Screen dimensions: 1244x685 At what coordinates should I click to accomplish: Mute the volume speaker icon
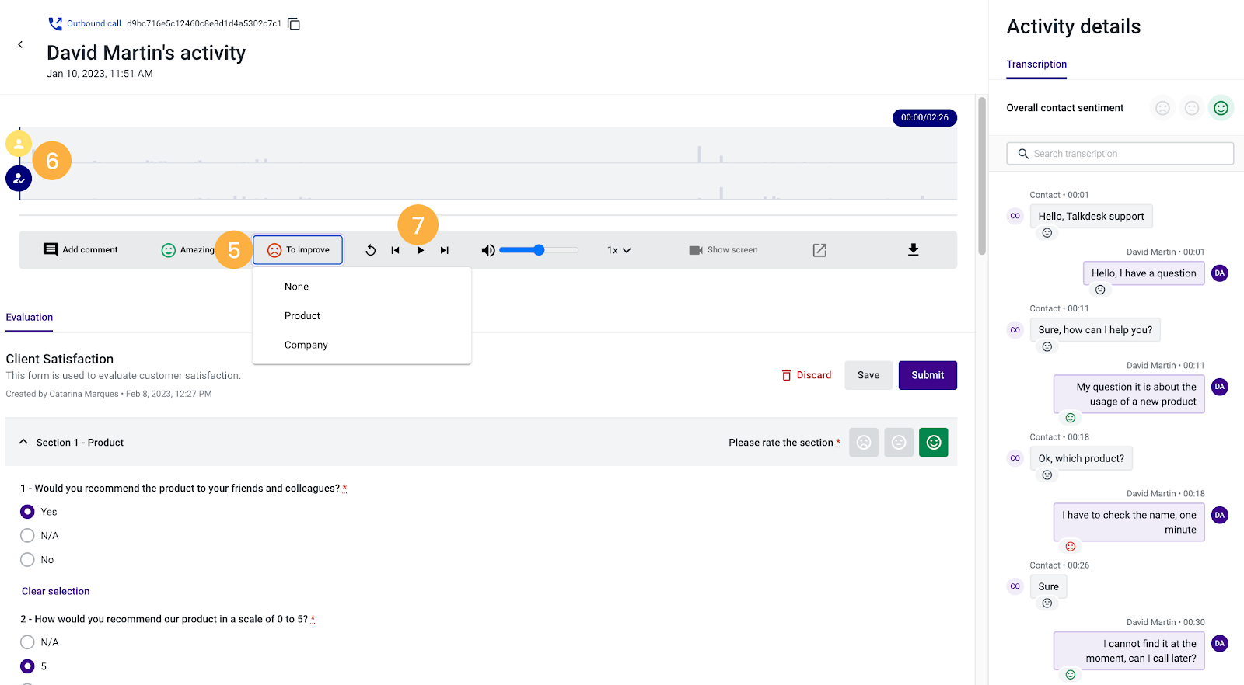pyautogui.click(x=488, y=250)
